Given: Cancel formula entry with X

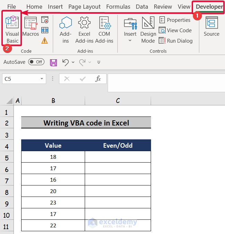Looking at the screenshot, I should pos(67,79).
